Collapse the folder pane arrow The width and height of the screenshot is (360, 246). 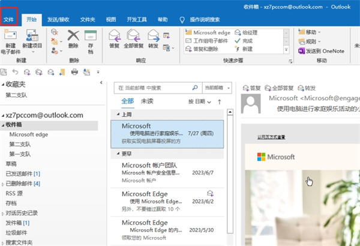[x=101, y=82]
